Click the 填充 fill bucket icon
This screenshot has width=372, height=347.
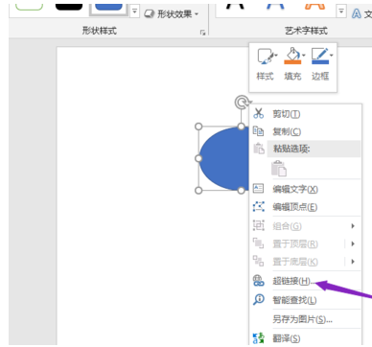(292, 57)
